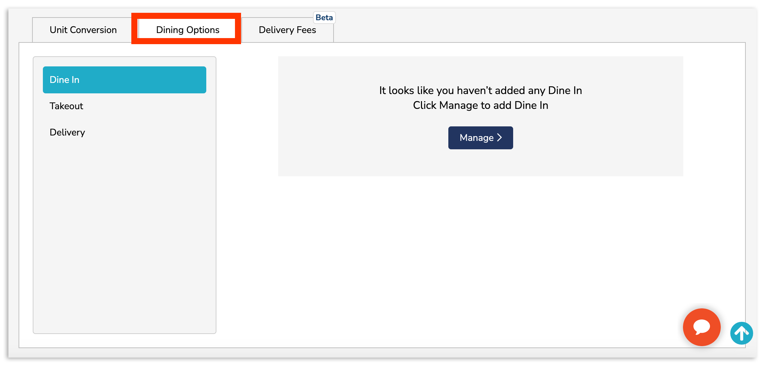765x366 pixels.
Task: Choose the Takeout dining option
Action: point(66,106)
